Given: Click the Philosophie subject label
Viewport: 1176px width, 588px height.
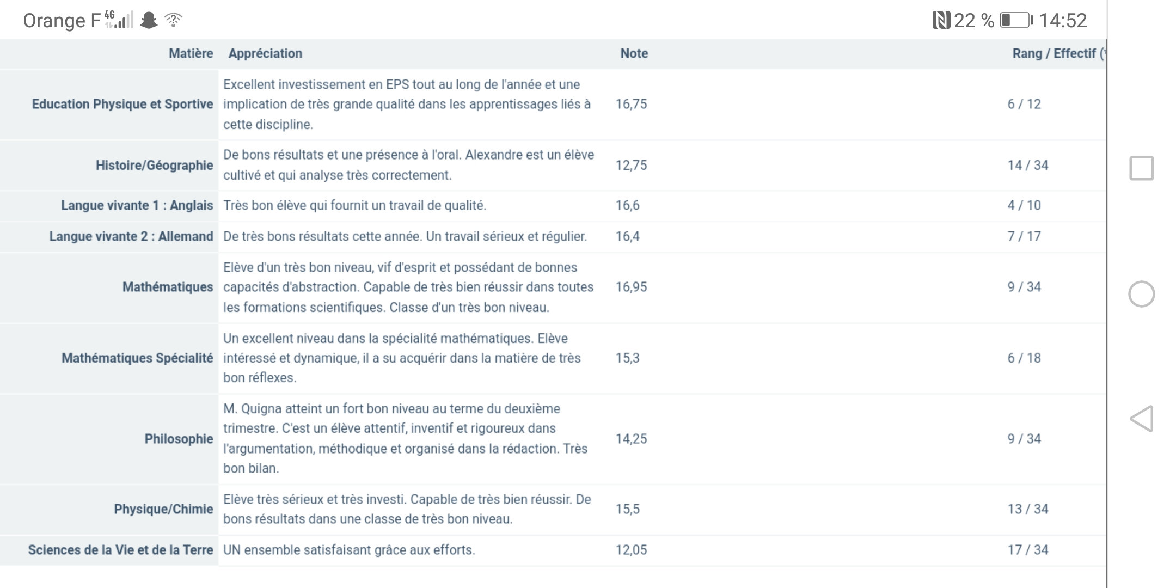Looking at the screenshot, I should [x=179, y=439].
